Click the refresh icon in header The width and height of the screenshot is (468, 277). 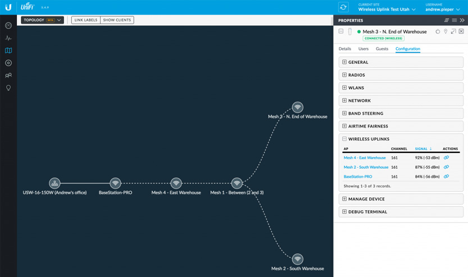coord(343,7)
